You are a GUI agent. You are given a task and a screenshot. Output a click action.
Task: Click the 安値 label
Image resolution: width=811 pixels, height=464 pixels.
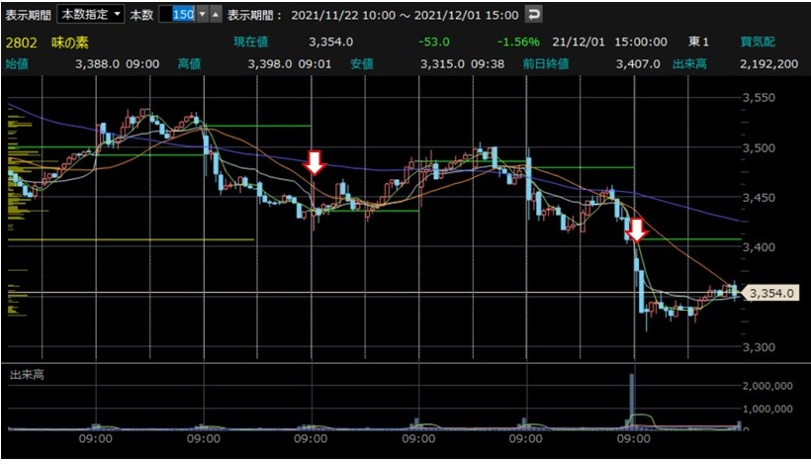coord(362,64)
